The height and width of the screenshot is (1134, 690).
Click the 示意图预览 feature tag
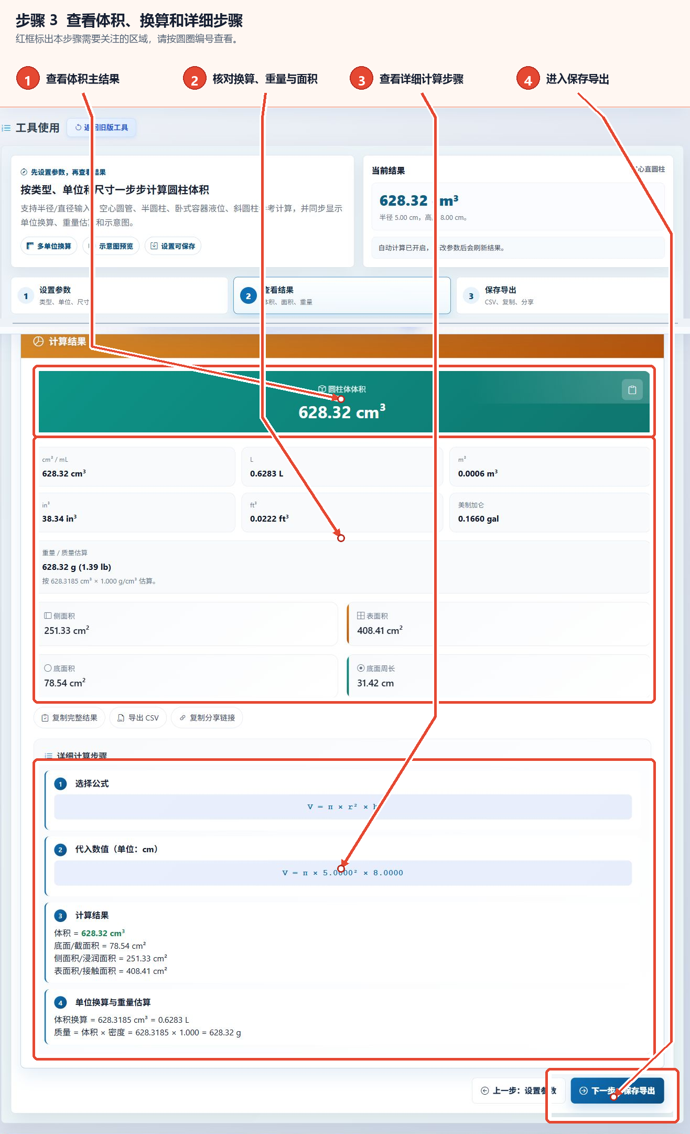tap(111, 246)
